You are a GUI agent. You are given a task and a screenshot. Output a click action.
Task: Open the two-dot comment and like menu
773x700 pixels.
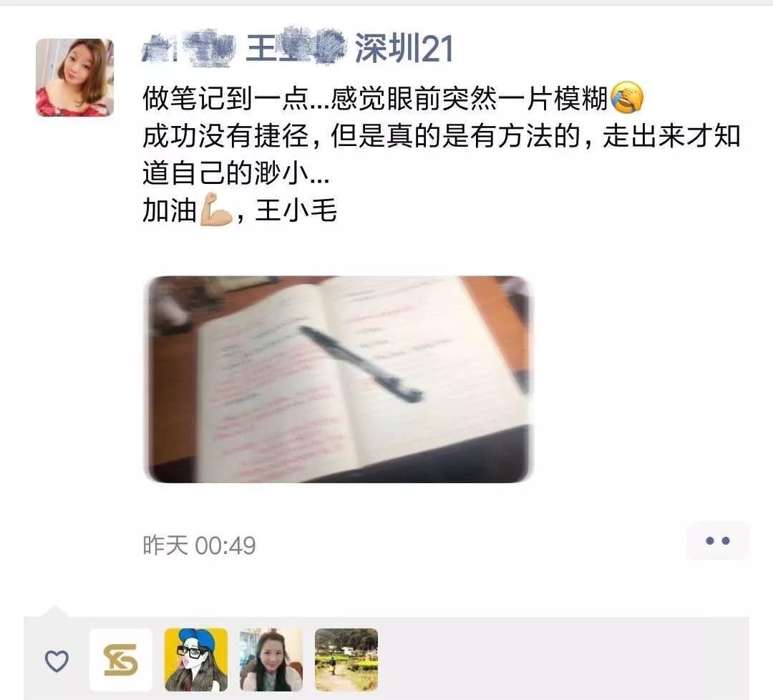point(717,541)
